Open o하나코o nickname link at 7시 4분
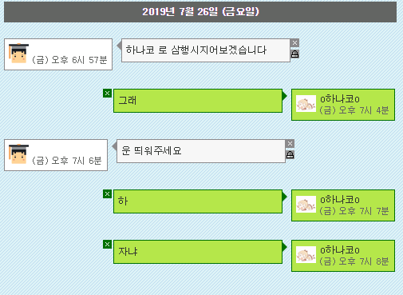 point(340,99)
